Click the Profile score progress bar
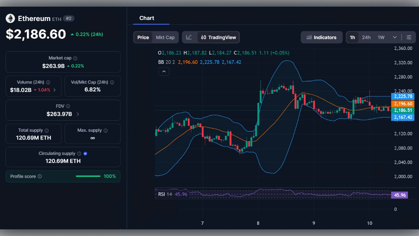 tap(88, 176)
